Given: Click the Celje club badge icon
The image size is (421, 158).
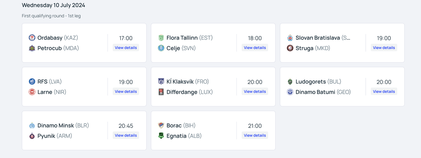Looking at the screenshot, I should (x=161, y=48).
